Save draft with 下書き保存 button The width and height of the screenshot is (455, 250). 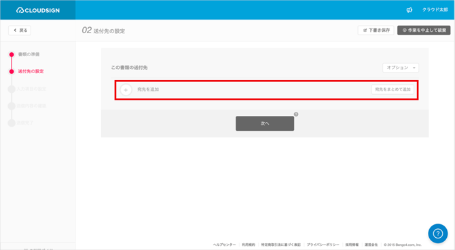pyautogui.click(x=376, y=30)
